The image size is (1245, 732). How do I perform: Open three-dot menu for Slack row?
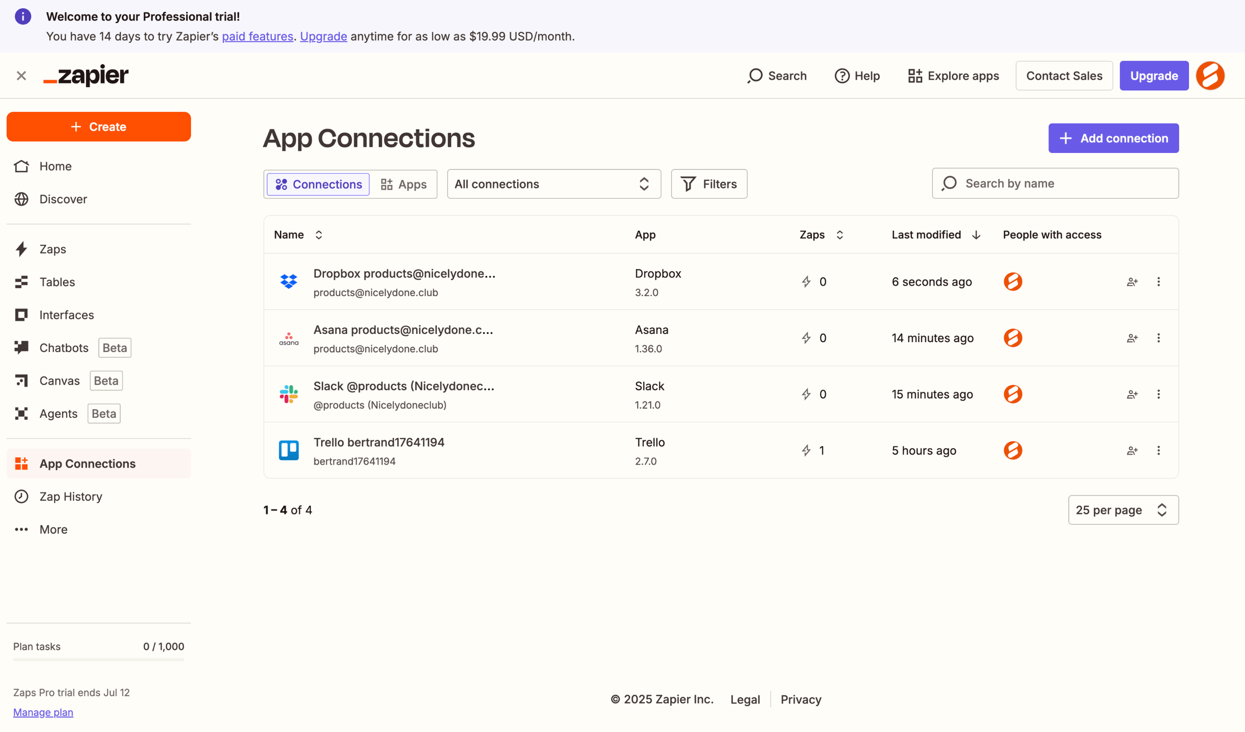pos(1158,394)
